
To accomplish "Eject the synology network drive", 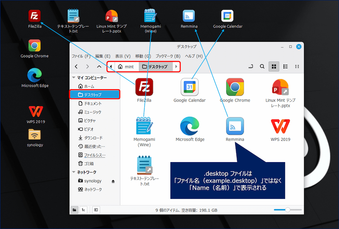I will [x=113, y=181].
